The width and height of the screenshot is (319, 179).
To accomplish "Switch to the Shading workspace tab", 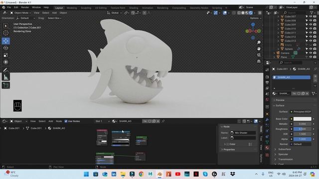I will pos(134,8).
